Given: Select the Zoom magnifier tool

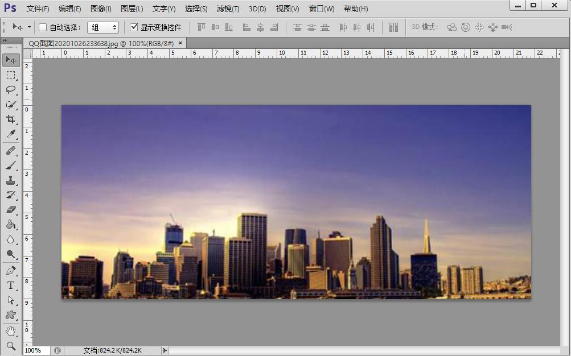Looking at the screenshot, I should coord(11,345).
